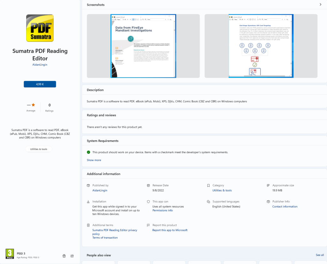The height and width of the screenshot is (264, 327).
Task: Expand system requirements with Show more
Action: coord(94,160)
